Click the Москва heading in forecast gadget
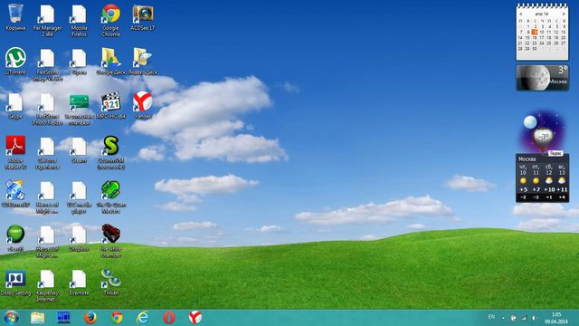This screenshot has width=579, height=326. coord(527,159)
